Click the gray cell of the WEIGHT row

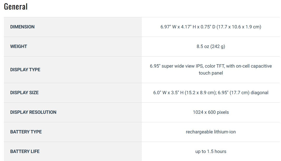click(73, 47)
